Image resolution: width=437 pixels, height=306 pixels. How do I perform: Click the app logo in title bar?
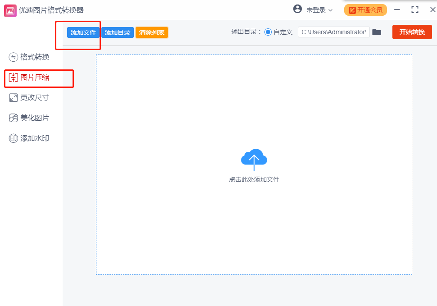click(10, 10)
